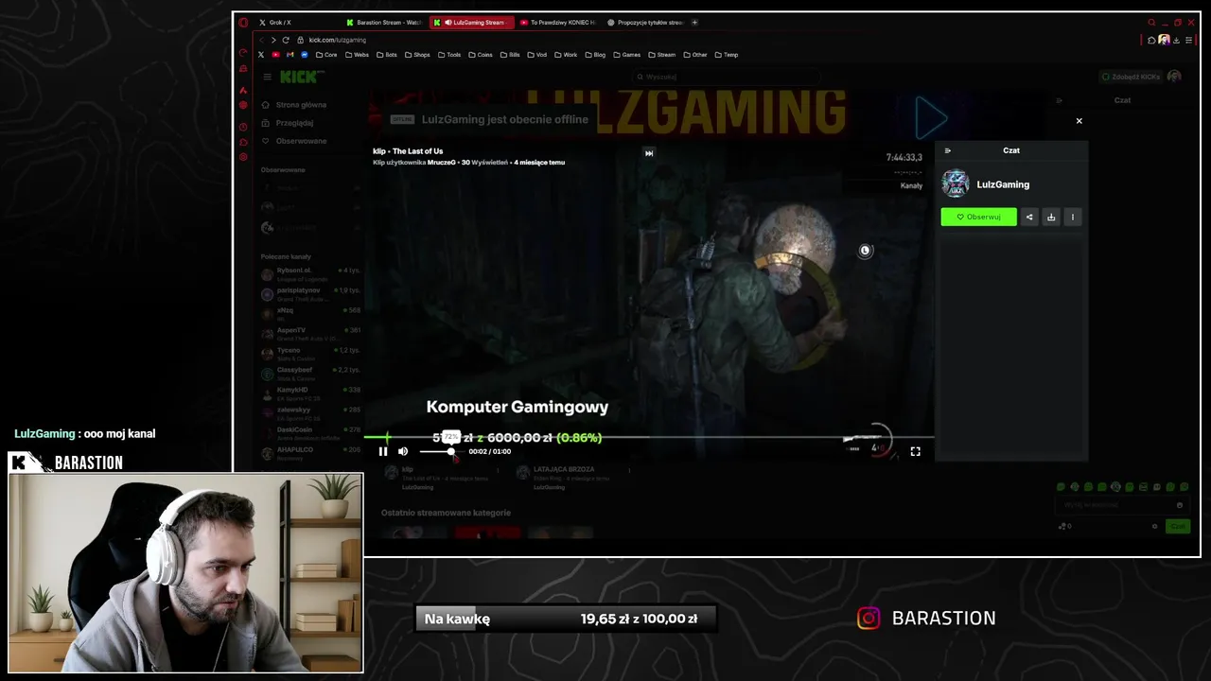This screenshot has width=1211, height=681.
Task: Open Kick logo home link
Action: tap(301, 77)
